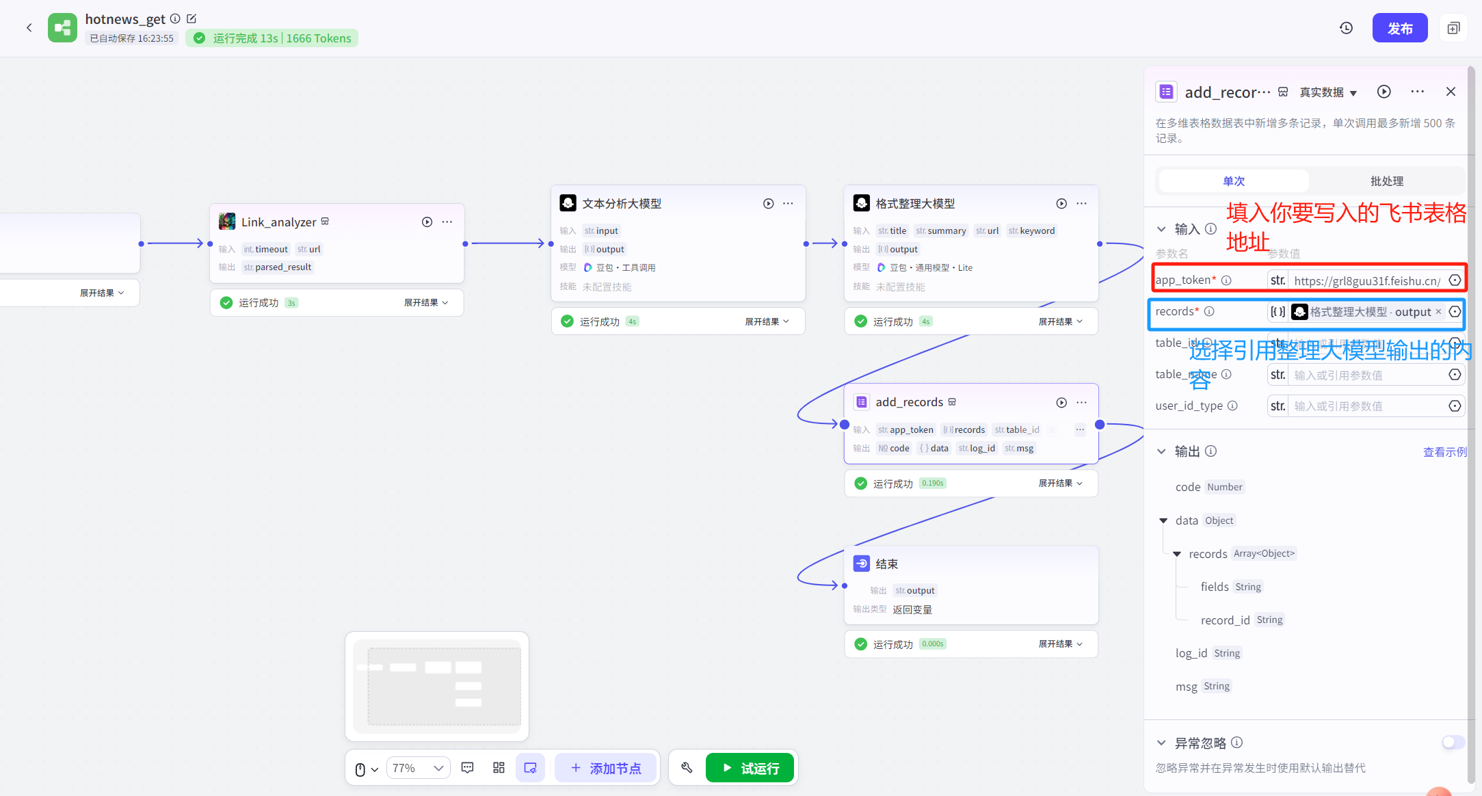
Task: Remove the 格式整理大模型 output reference tag
Action: tap(1438, 312)
